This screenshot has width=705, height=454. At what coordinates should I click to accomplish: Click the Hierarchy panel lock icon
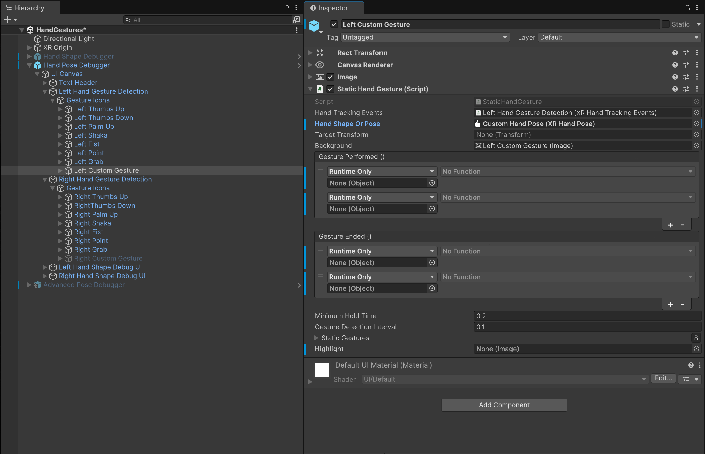[x=287, y=8]
